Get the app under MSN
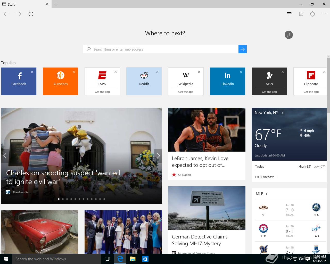 click(x=269, y=92)
